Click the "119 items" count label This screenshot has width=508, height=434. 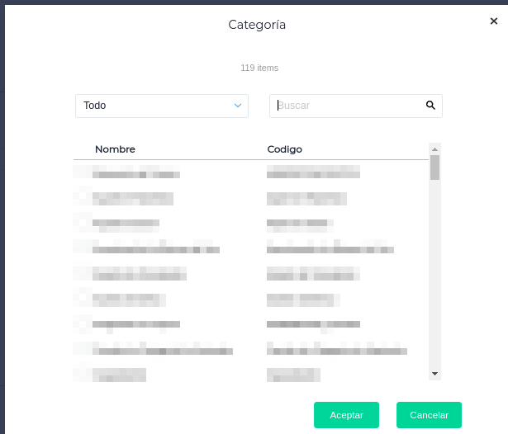259,68
